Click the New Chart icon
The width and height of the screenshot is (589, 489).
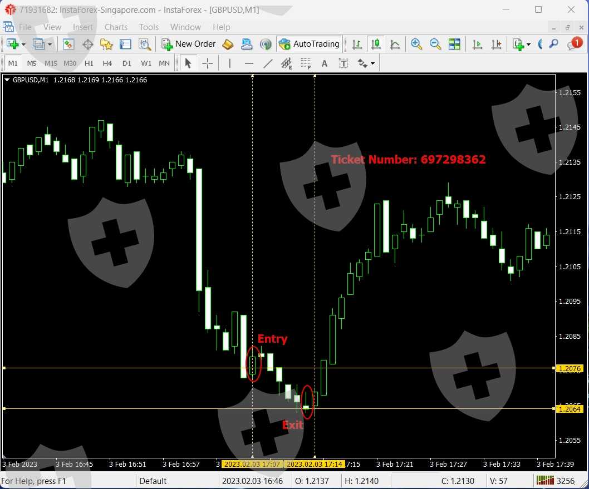click(12, 44)
